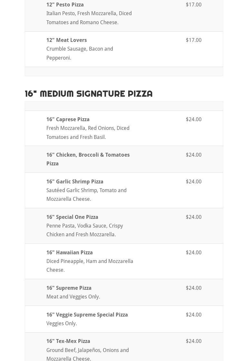Click the Penne Pasta, Vodka Sauce description
The image size is (248, 361).
pos(84,230)
